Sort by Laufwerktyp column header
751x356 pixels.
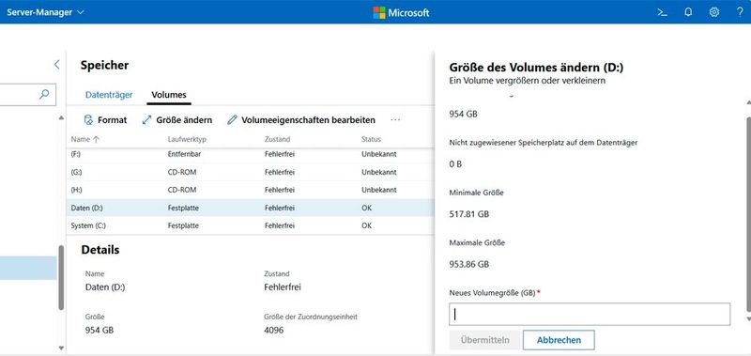(187, 139)
